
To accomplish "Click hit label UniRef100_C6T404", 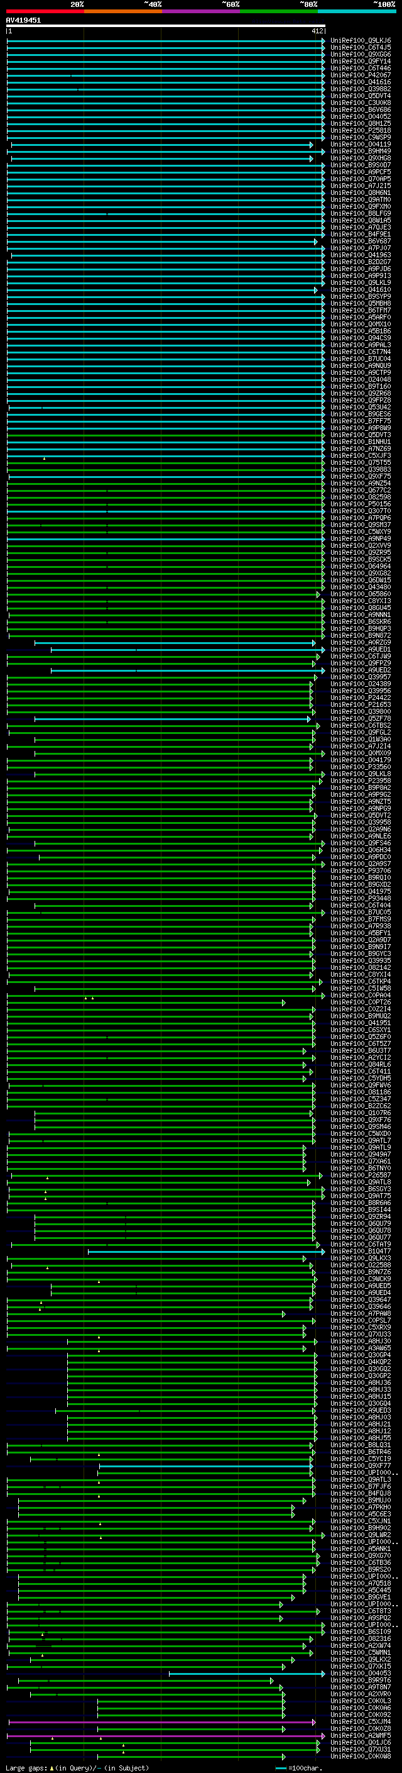I will point(361,906).
